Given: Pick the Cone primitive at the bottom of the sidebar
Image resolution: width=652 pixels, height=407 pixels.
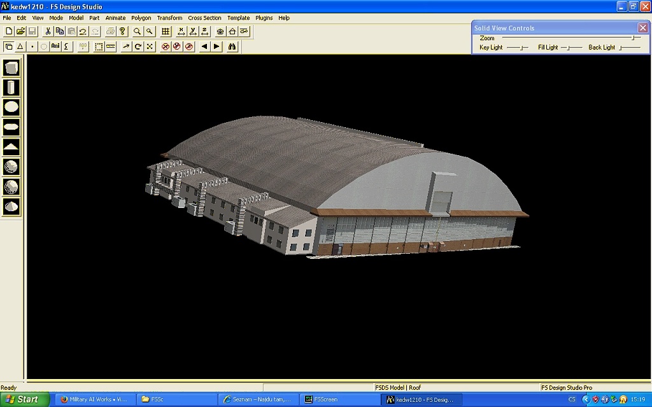Looking at the screenshot, I should click(11, 206).
